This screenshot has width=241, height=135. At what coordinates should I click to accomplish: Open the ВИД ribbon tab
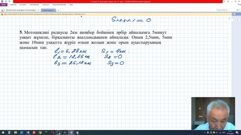coord(71,5)
